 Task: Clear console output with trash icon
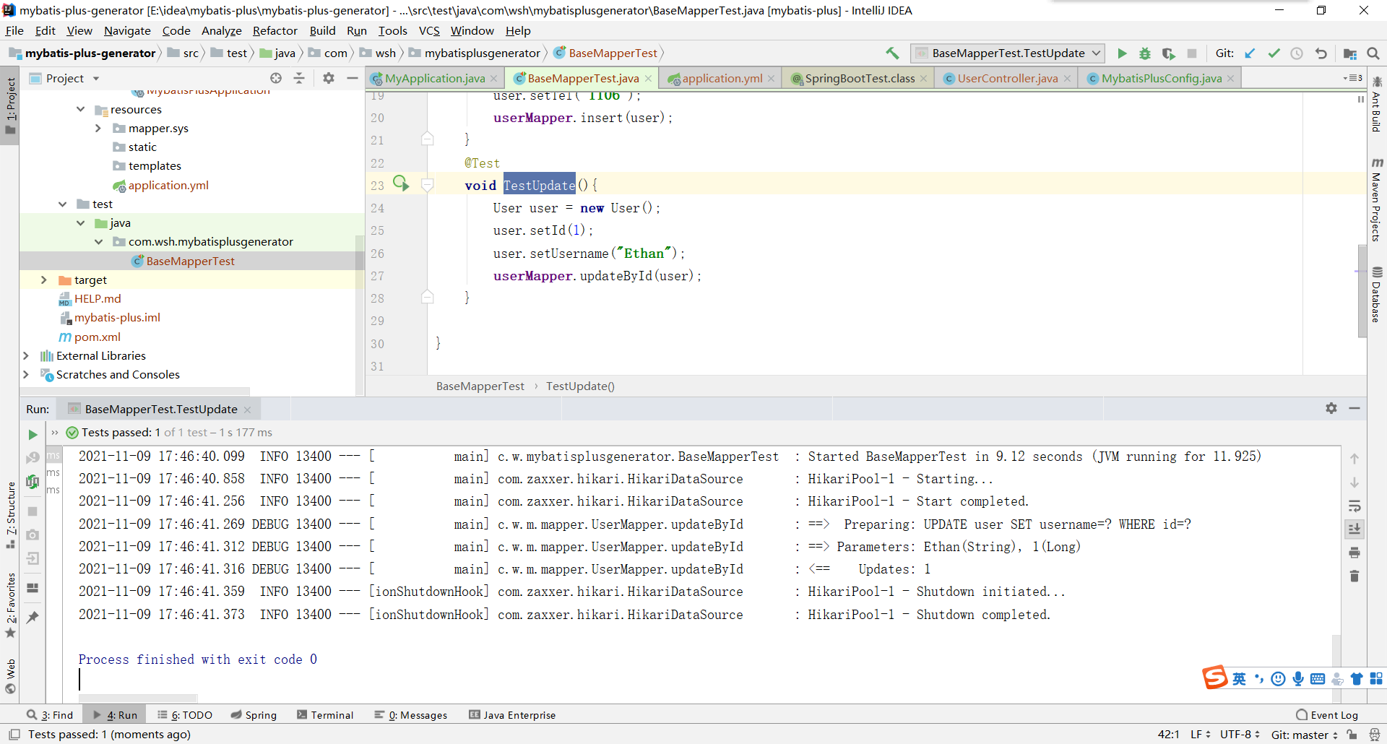point(1354,576)
